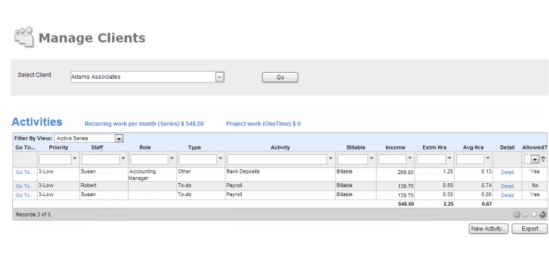Open Detail link for Susan's Payroll row

pos(507,195)
